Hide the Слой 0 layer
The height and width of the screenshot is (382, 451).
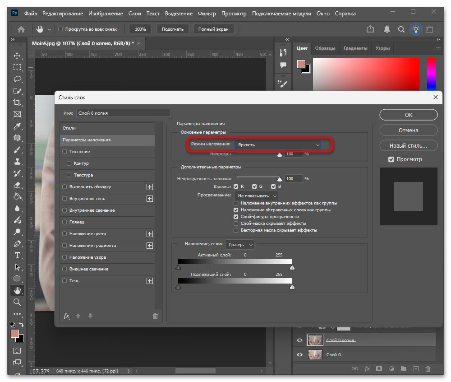[x=299, y=354]
